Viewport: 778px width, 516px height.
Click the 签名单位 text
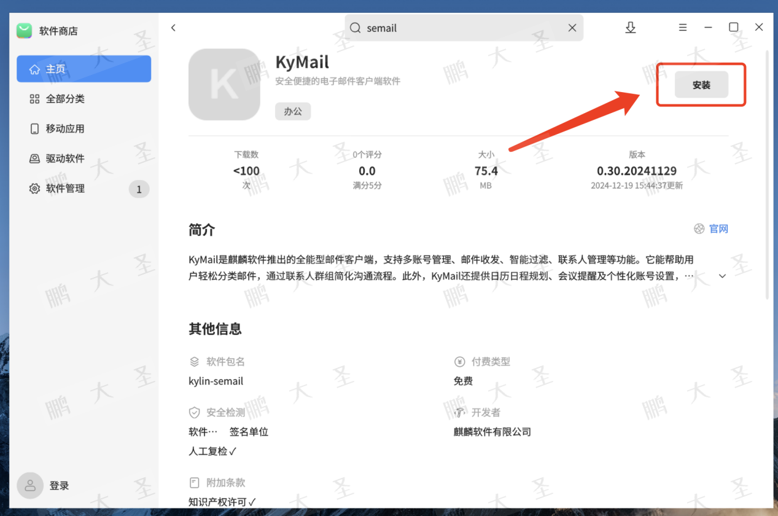click(x=249, y=432)
